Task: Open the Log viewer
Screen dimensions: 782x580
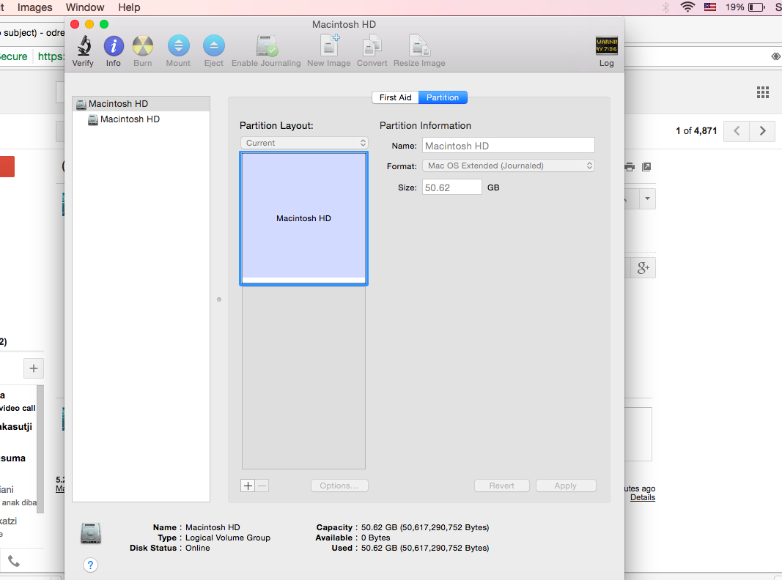Action: coord(606,46)
